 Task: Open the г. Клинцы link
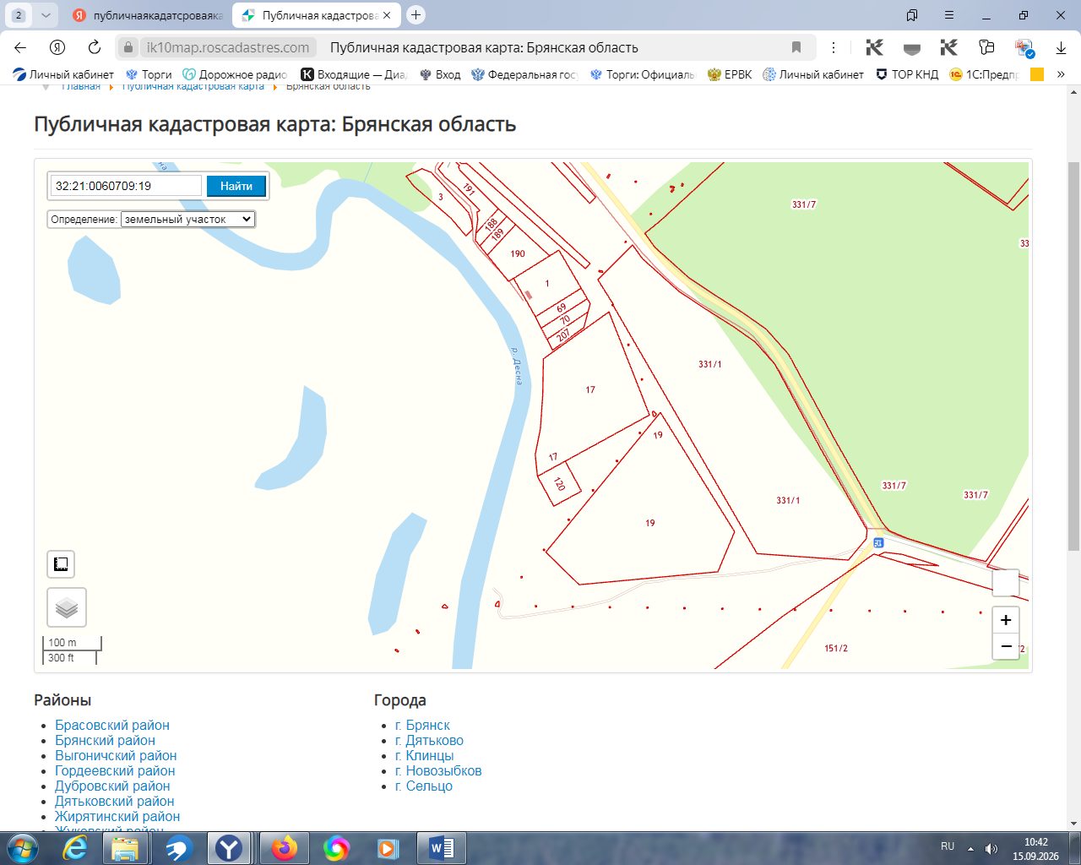[x=424, y=755]
